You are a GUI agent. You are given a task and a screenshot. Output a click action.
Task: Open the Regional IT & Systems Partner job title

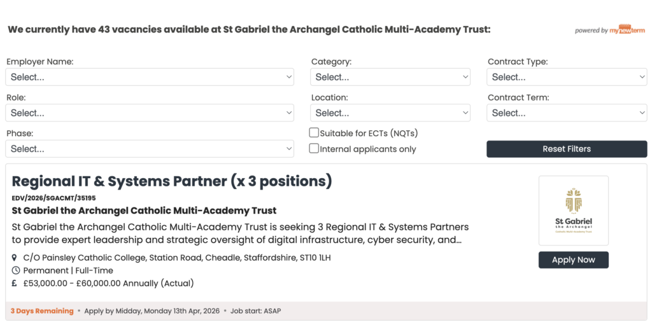tap(172, 182)
